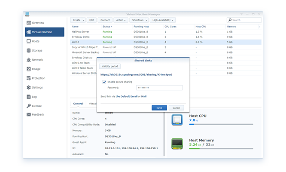Open the Hosts monitor icon
286x172 pixels.
(29, 41)
